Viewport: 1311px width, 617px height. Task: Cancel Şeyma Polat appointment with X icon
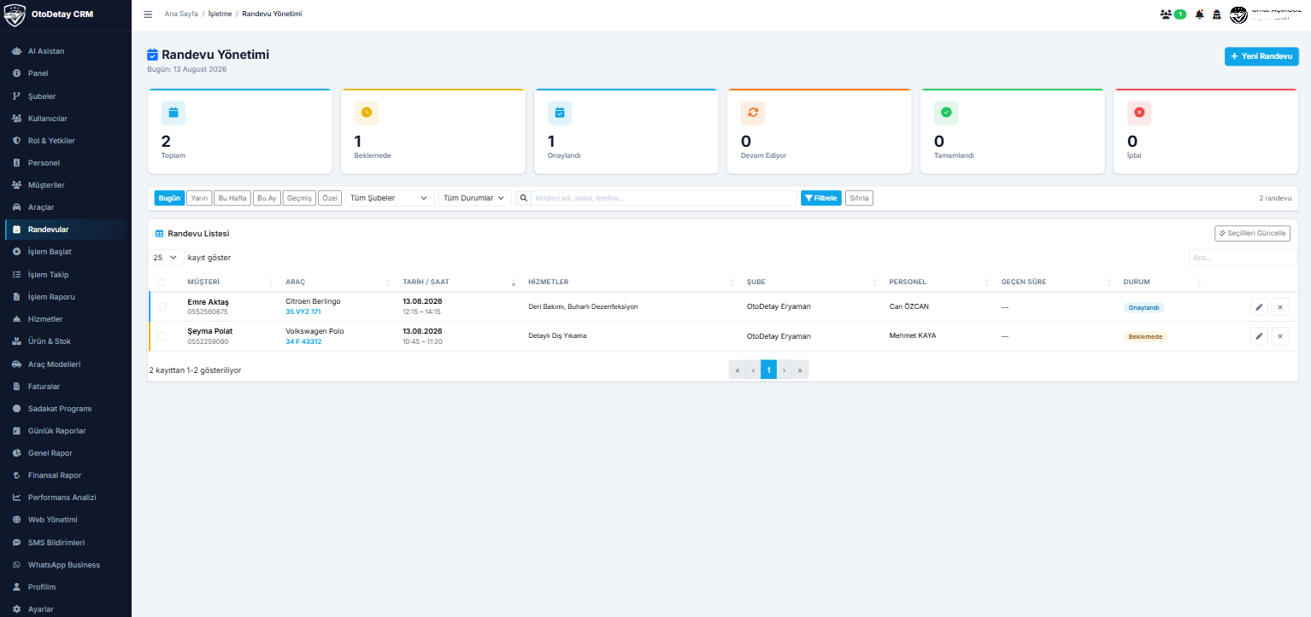(x=1279, y=336)
